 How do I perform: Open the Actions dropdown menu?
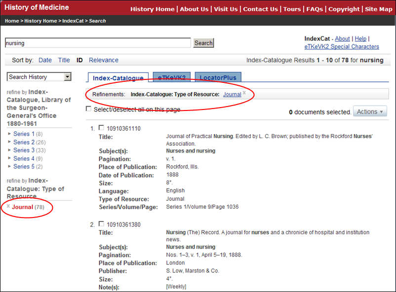370,111
